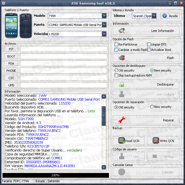Click the serial number R21CB5T6Y2P
The height and width of the screenshot is (185, 185).
click(x=38, y=146)
